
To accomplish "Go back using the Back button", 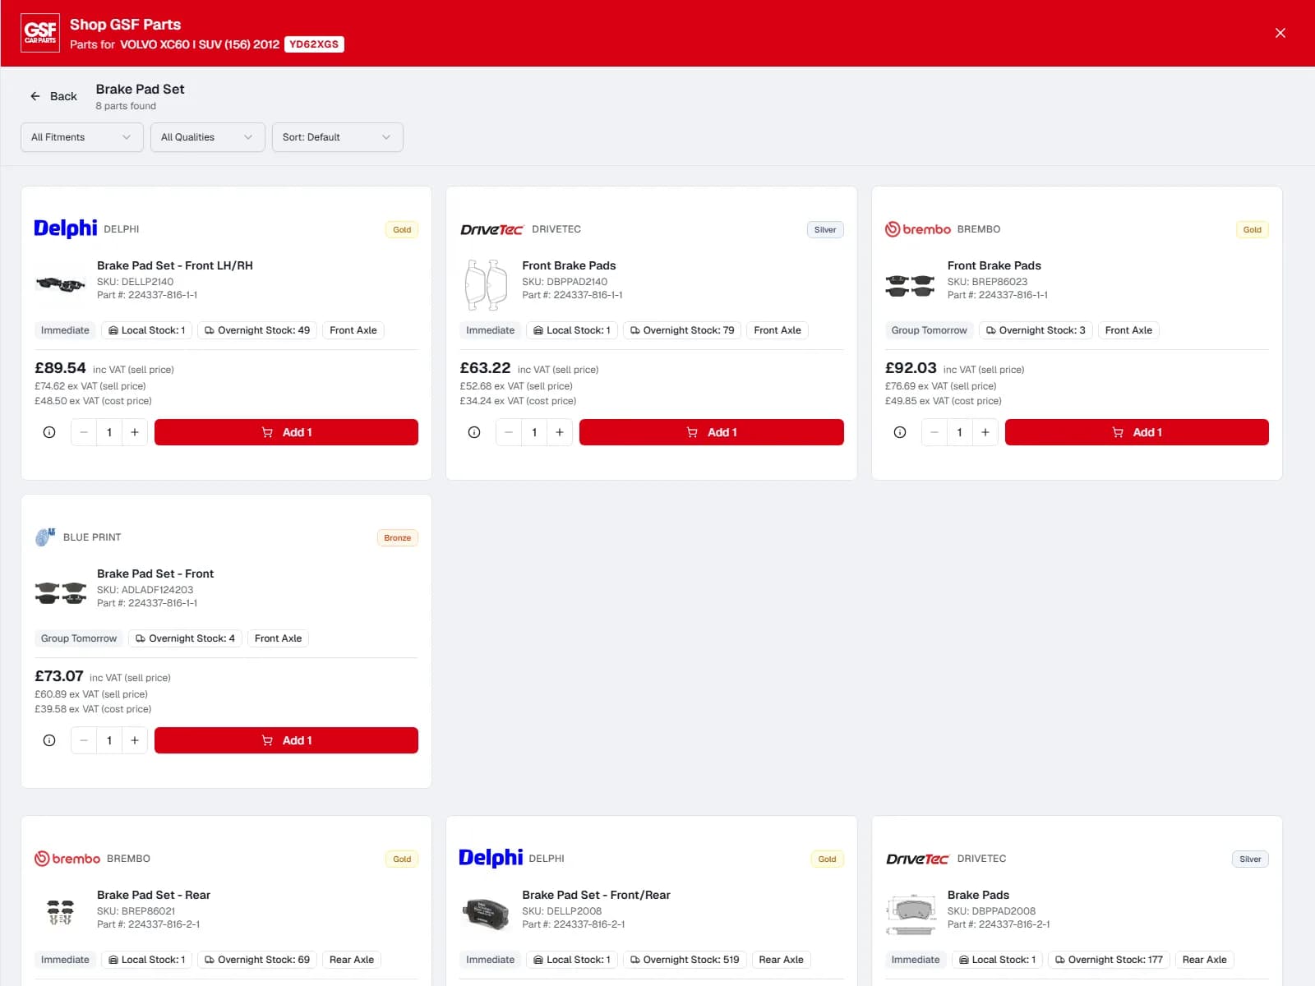I will 53,96.
